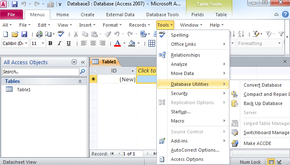Minimize the ribbon with the caret icon
The width and height of the screenshot is (290, 165).
(276, 15)
